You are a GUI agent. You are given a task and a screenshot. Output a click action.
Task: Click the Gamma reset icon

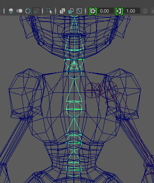coord(119,11)
